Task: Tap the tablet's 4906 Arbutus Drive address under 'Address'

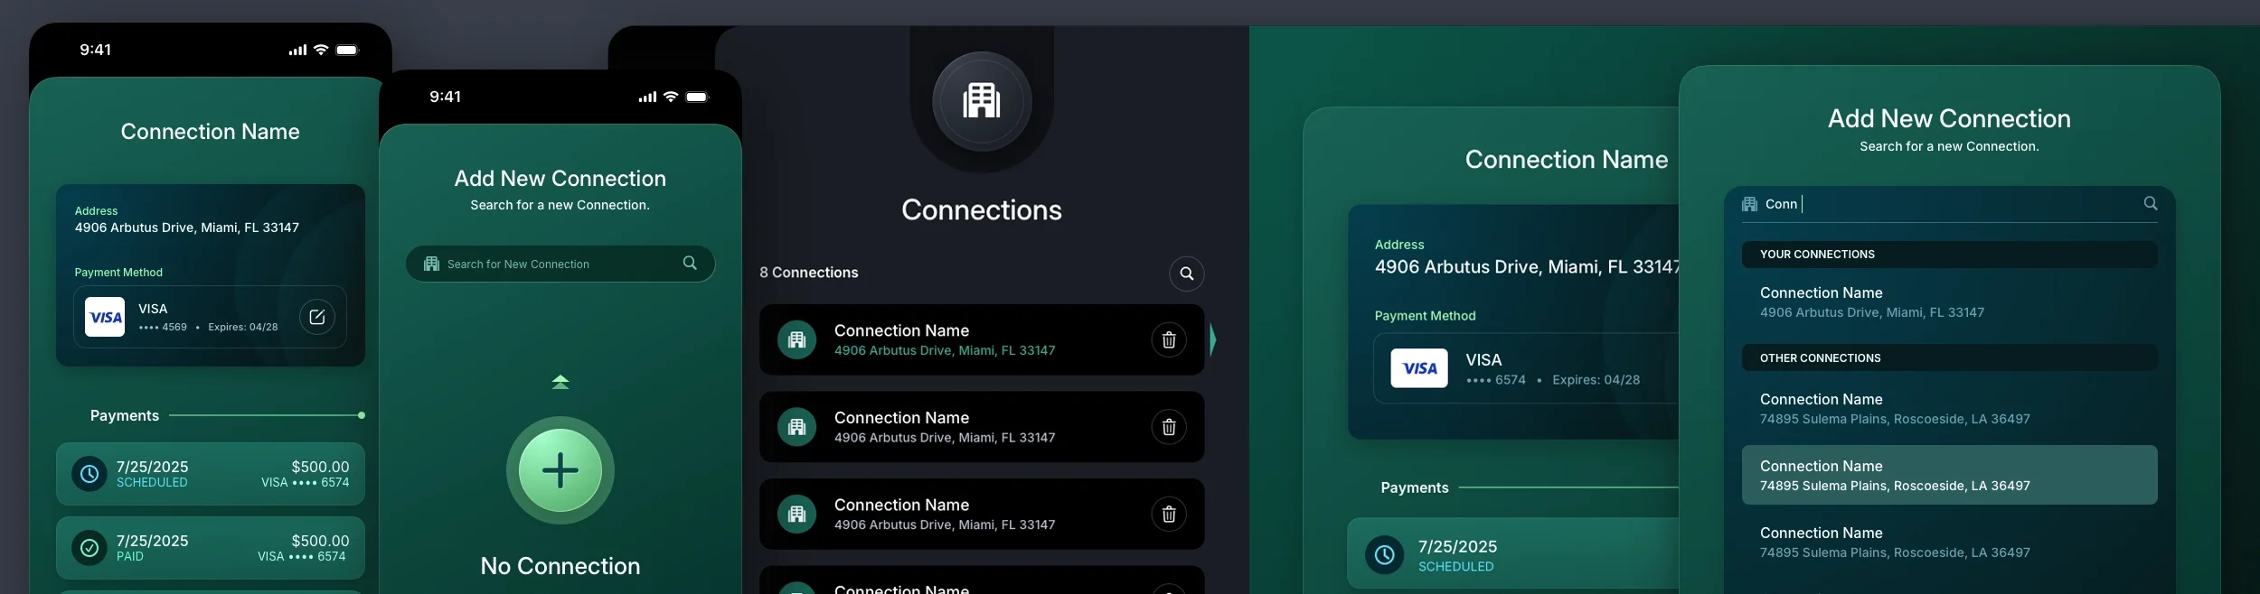Action: click(x=1527, y=267)
